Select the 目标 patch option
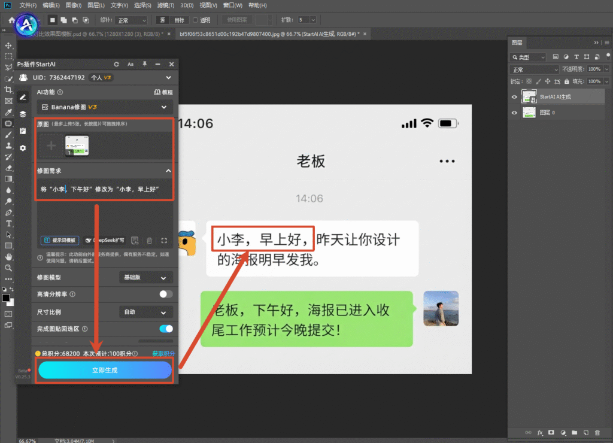Screen dimensions: 613x443 pos(179,20)
